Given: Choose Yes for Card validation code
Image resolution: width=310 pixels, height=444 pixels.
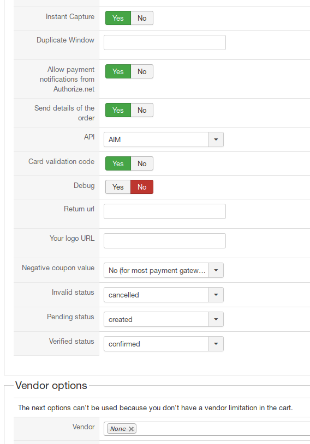Looking at the screenshot, I should [118, 163].
